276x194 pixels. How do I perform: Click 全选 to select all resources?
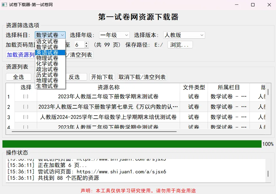(18, 77)
